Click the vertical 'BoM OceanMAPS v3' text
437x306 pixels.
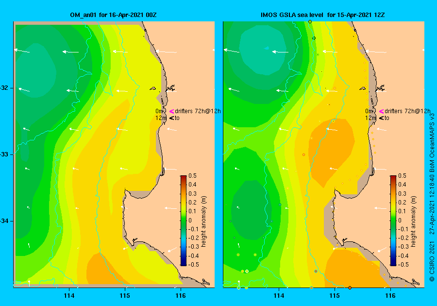(x=432, y=143)
